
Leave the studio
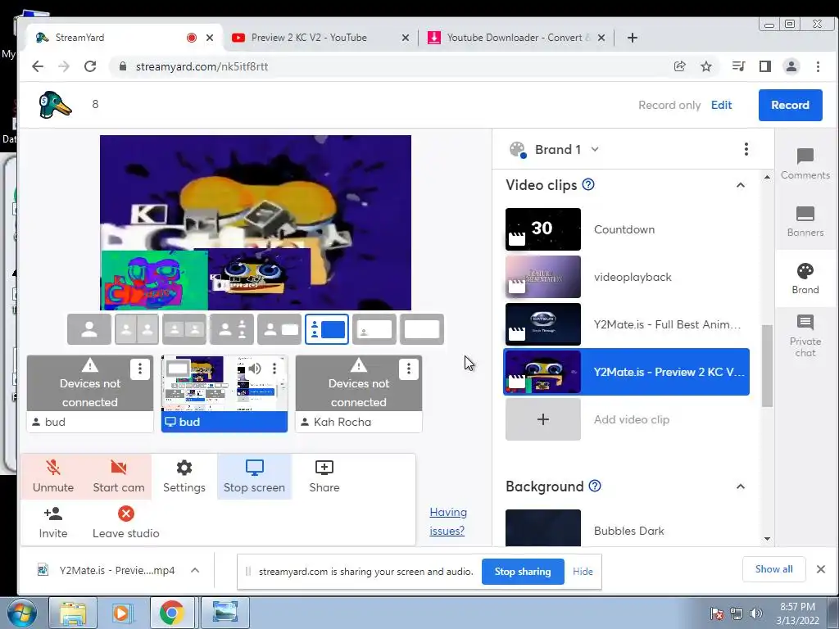(125, 523)
